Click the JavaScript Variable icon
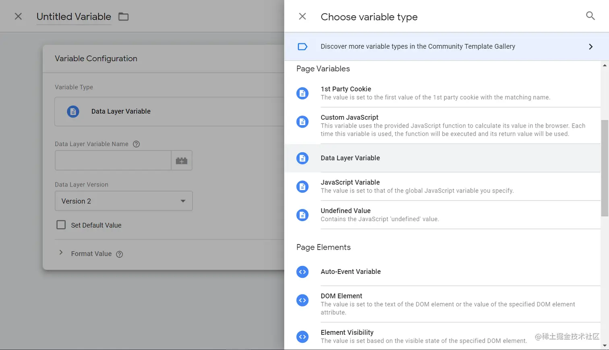The image size is (609, 350). pyautogui.click(x=302, y=186)
